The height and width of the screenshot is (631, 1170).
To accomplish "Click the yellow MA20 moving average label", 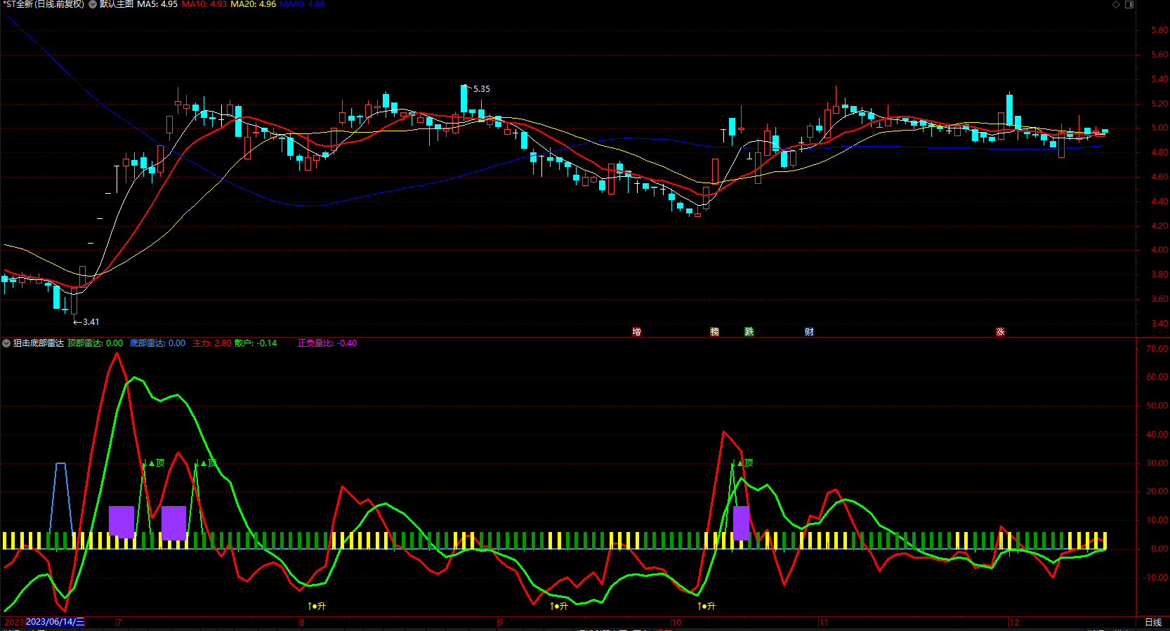I will (x=253, y=4).
